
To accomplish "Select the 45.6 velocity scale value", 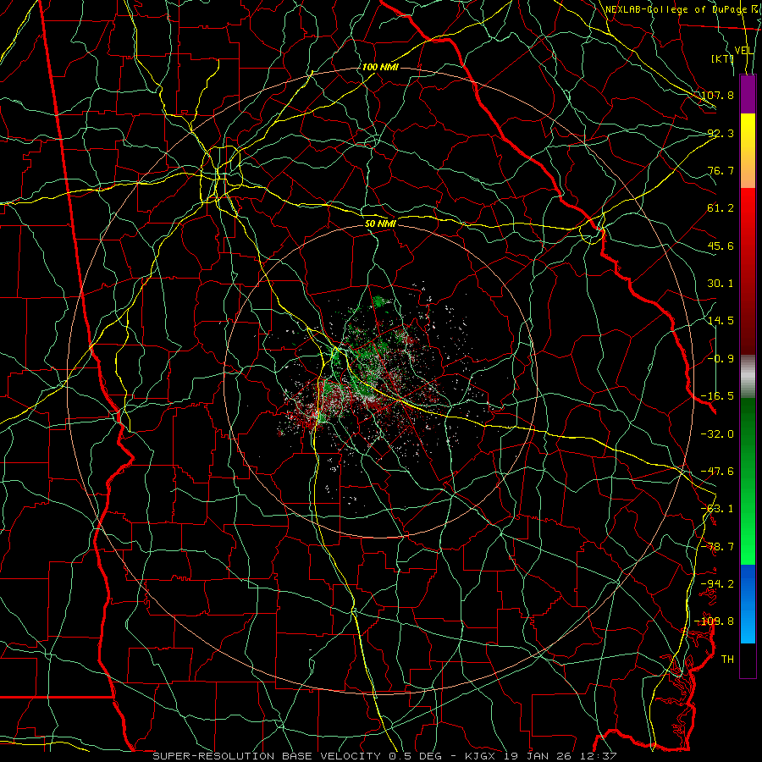I will tap(721, 246).
